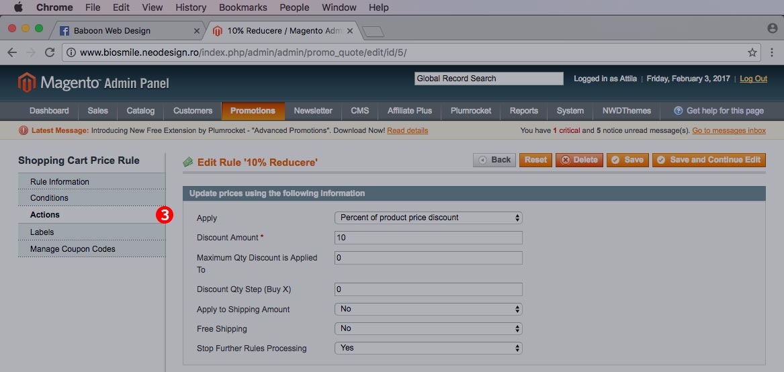Screen dimensions: 784x372
Task: Click the browser back arrow
Action: (12, 52)
